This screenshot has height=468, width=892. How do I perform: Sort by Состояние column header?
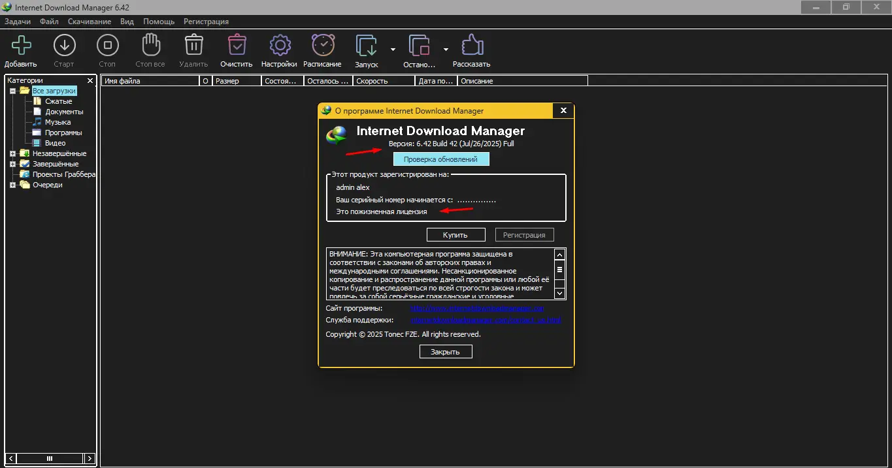click(282, 81)
